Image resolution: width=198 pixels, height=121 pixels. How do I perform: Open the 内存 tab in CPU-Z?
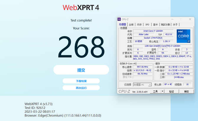(x=139, y=25)
